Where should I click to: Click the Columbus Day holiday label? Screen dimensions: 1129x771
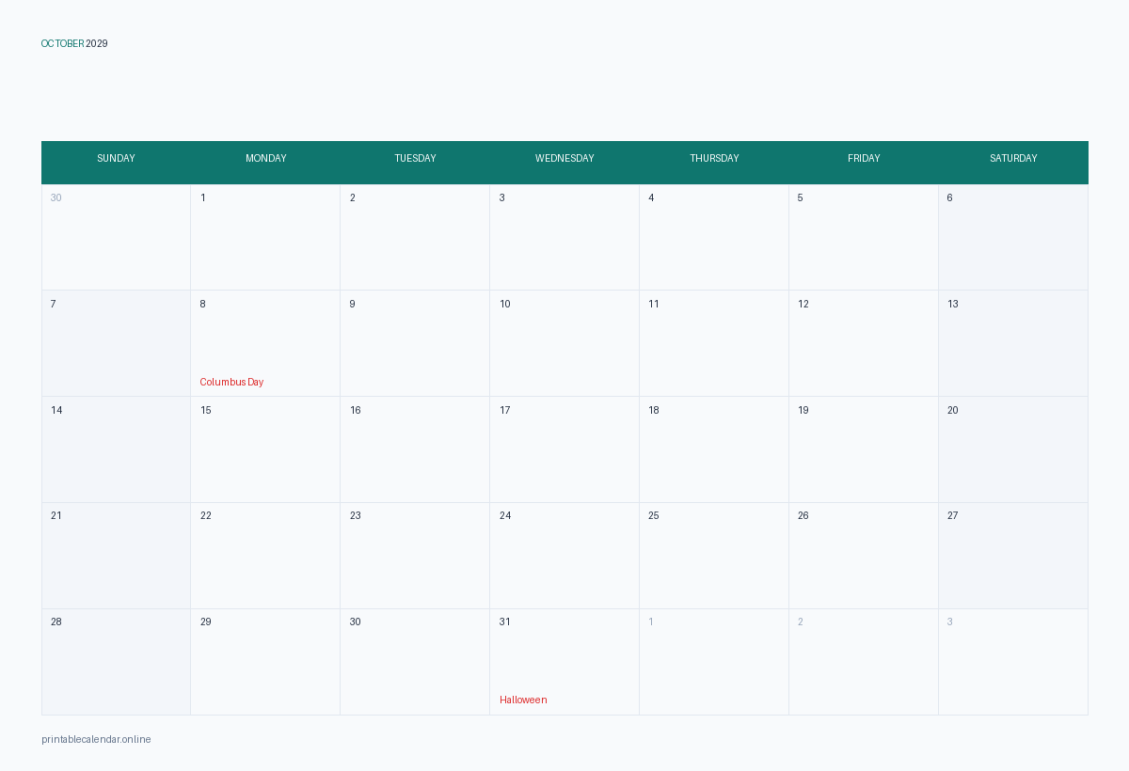coord(231,382)
